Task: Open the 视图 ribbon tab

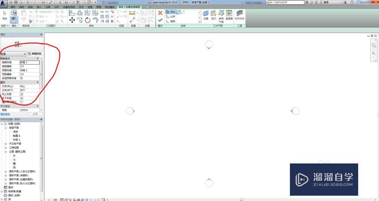Action: (90, 7)
